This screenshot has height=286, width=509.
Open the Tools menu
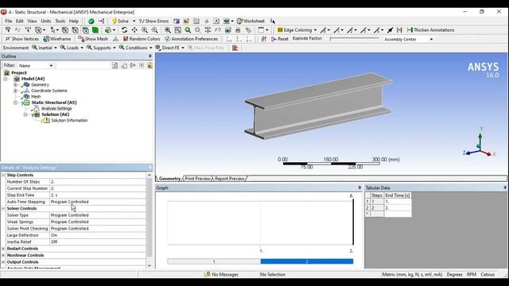pos(60,21)
